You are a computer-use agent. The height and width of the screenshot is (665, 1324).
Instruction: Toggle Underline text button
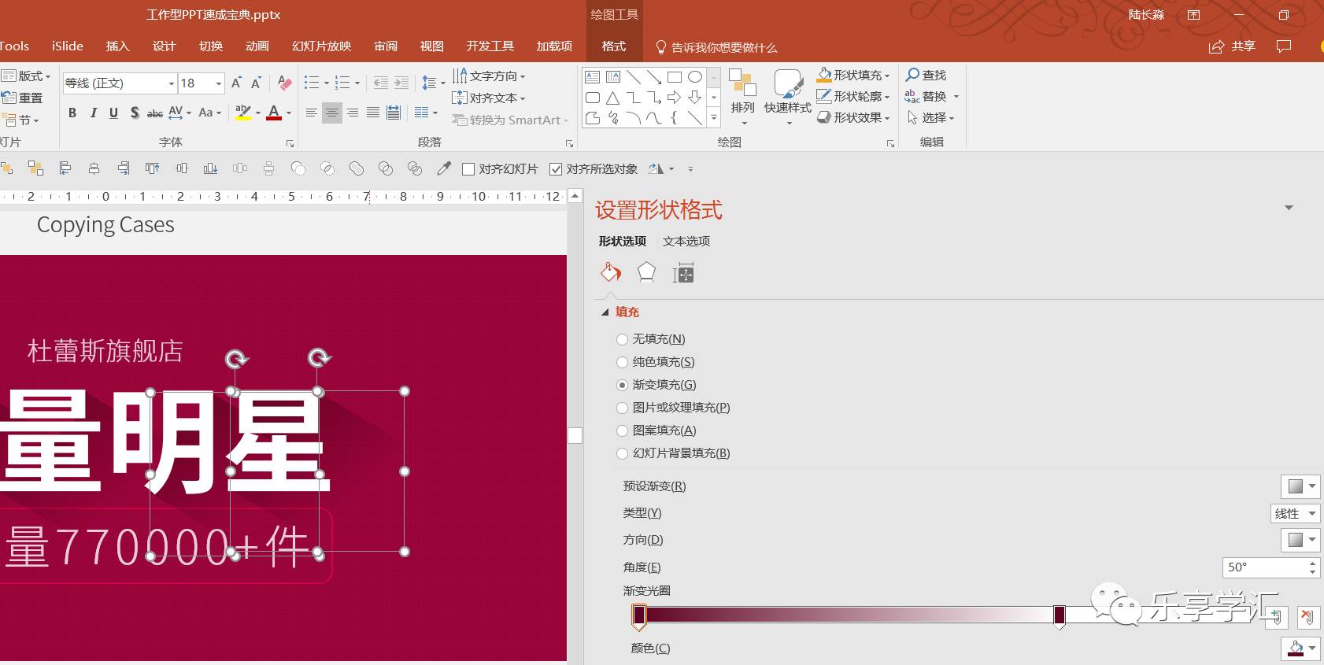pos(113,113)
